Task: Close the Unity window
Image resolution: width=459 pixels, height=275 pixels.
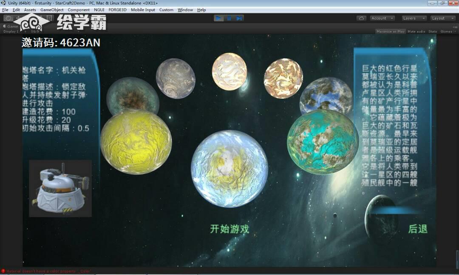Action: [453, 3]
